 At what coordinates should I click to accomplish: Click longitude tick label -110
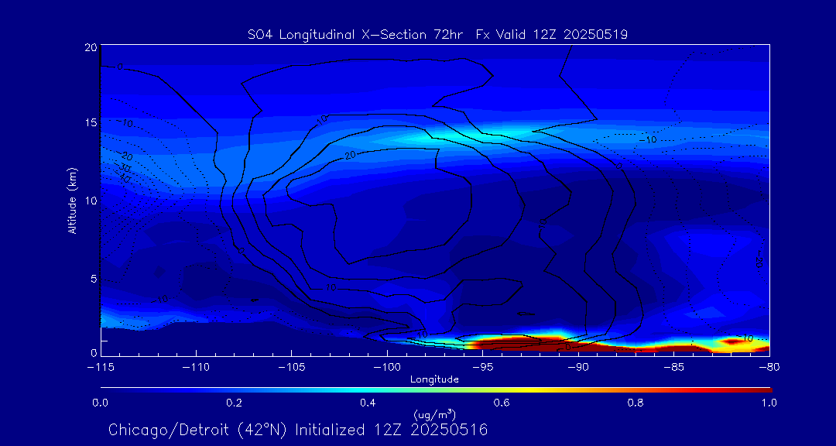pos(196,367)
